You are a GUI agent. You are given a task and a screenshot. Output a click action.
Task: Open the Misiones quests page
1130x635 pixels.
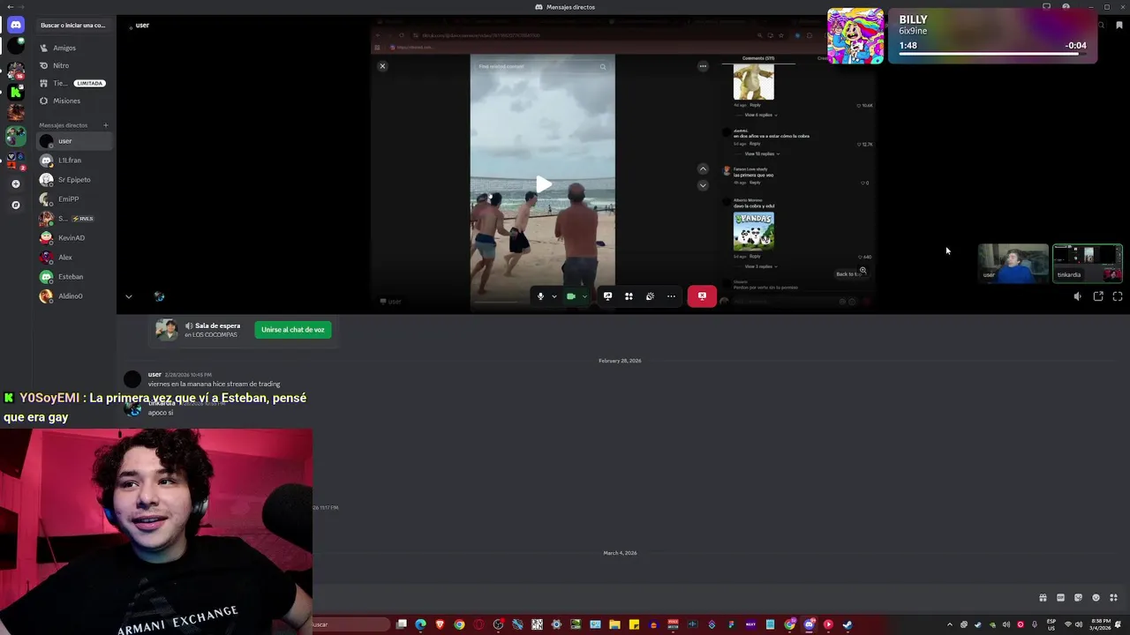tap(74, 101)
